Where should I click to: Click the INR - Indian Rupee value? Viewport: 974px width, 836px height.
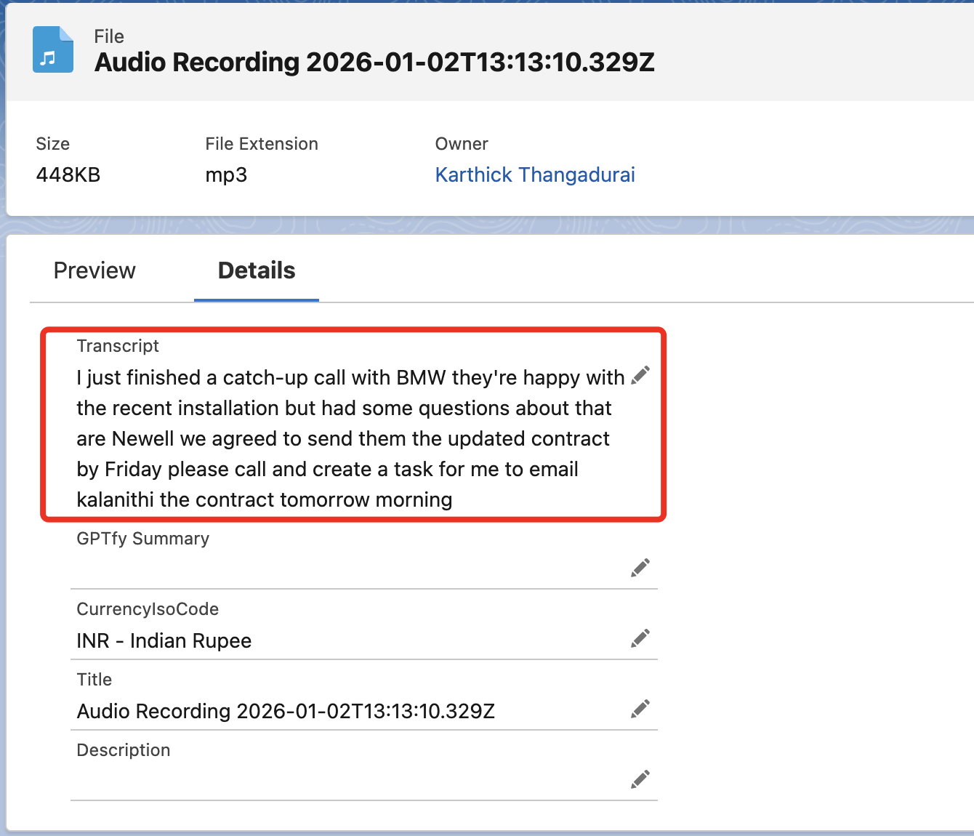tap(164, 640)
